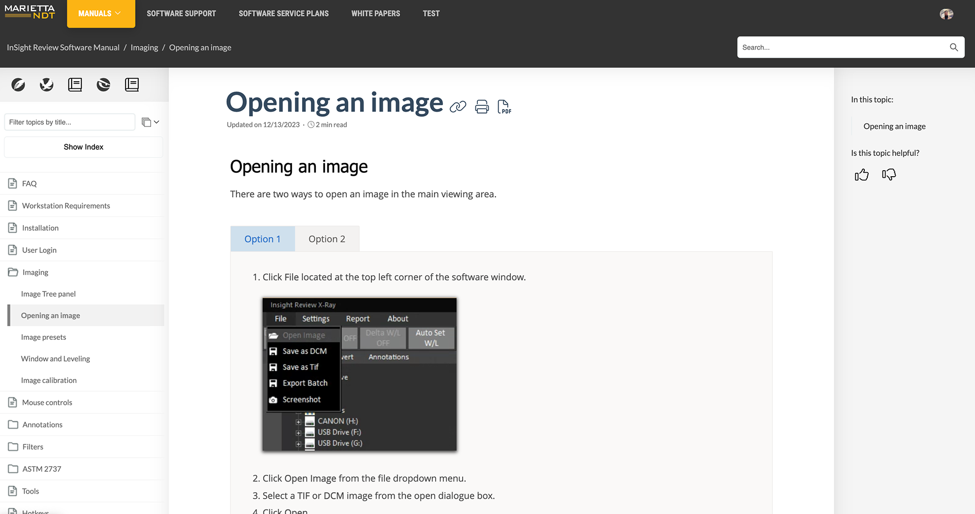Copy the topic permalink with chain icon
The image size is (975, 514).
click(458, 107)
